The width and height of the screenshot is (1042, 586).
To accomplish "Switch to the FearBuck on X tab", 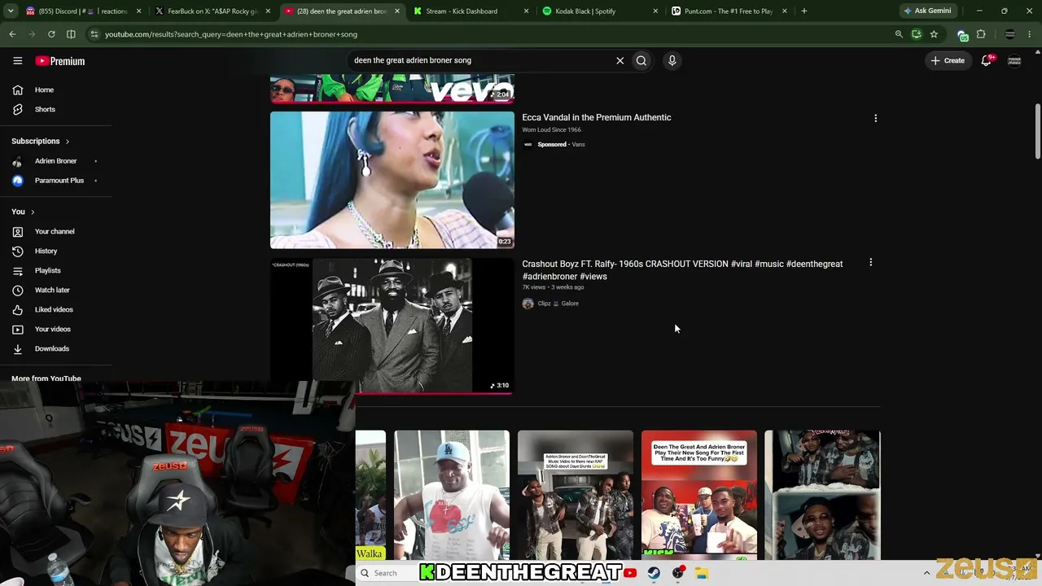I will tap(212, 11).
